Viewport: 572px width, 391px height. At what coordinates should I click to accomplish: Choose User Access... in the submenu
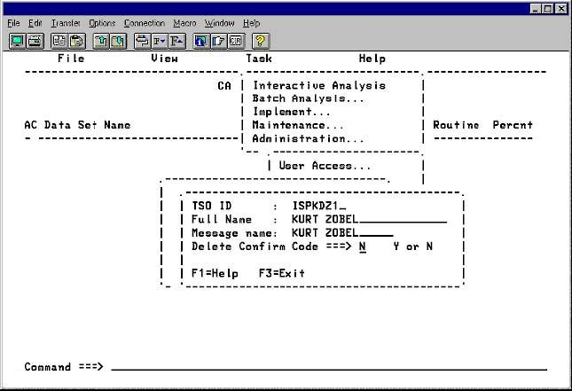[325, 166]
